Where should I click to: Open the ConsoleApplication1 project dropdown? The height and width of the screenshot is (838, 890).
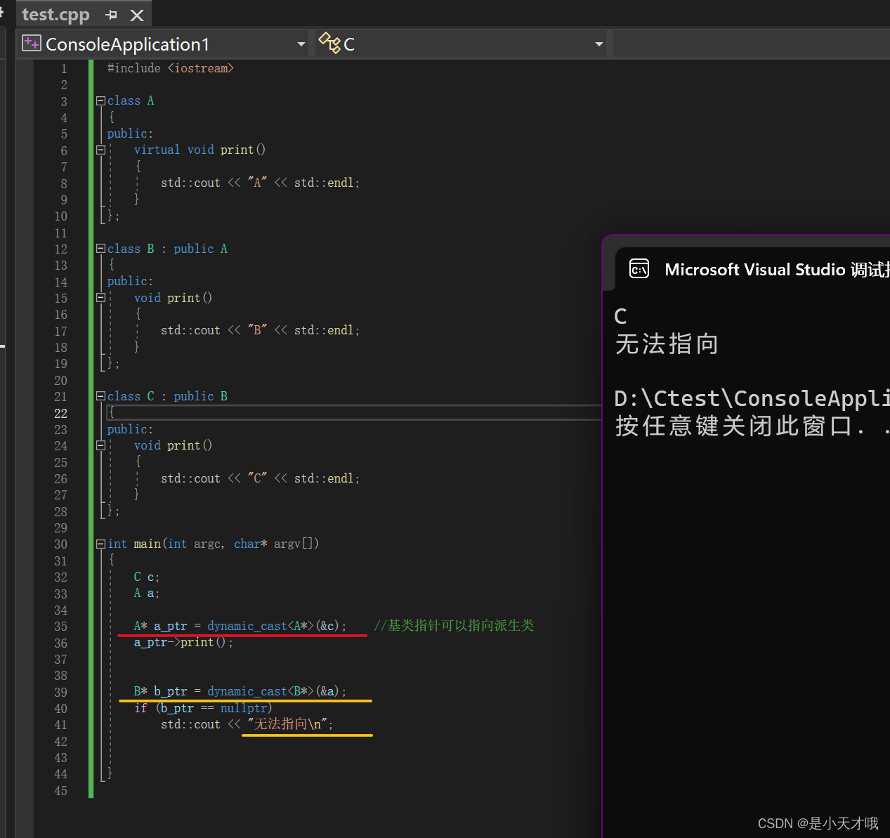point(301,43)
